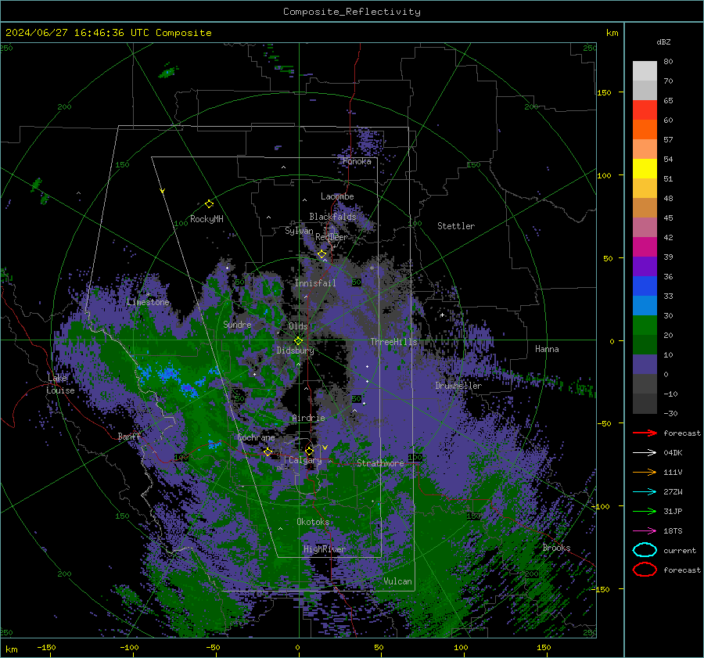Click the Stettler label
The height and width of the screenshot is (658, 704).
tap(456, 226)
